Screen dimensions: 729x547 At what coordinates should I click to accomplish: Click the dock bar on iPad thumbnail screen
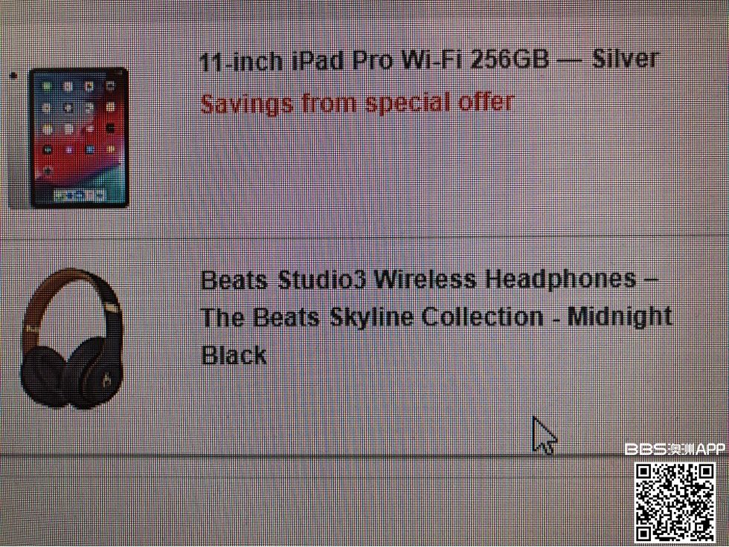click(78, 195)
